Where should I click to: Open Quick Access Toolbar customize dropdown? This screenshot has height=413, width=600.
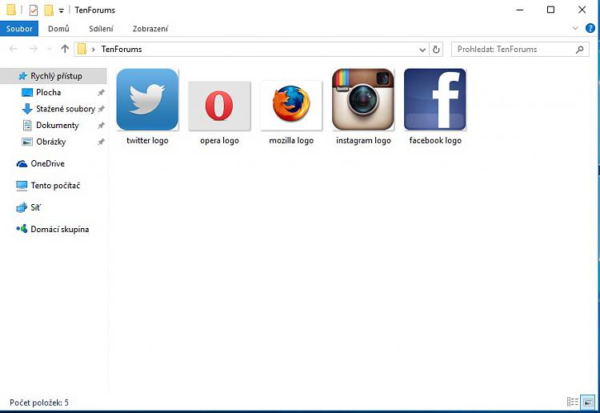coord(62,10)
